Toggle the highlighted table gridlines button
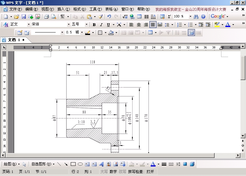Image resolution: width=246 pixels, height=176 pixels. point(191,33)
